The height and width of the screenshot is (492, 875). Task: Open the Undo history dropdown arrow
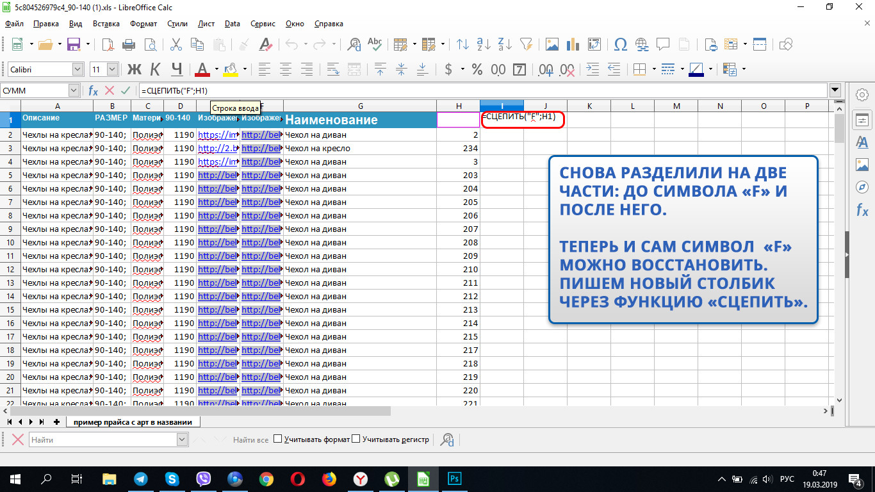(306, 44)
